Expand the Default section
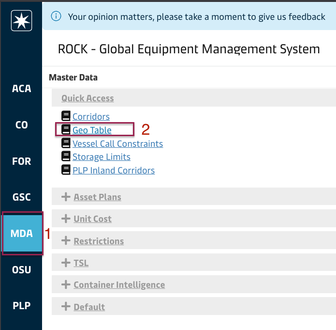This screenshot has width=336, height=330. coord(89,307)
